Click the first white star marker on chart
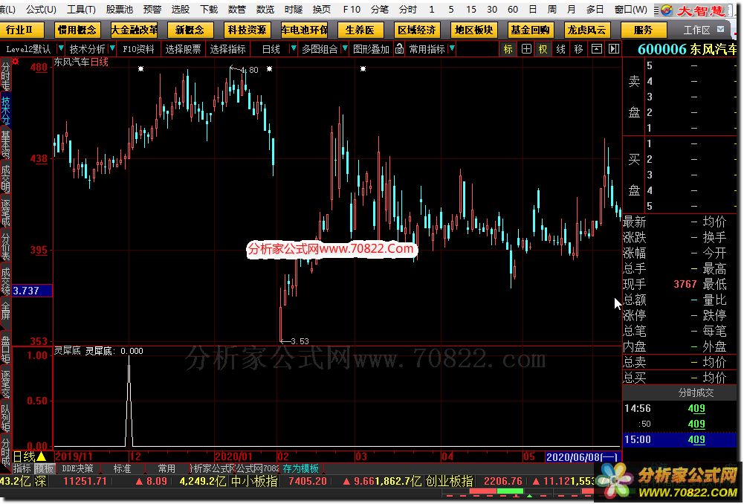The width and height of the screenshot is (744, 504). tap(141, 69)
